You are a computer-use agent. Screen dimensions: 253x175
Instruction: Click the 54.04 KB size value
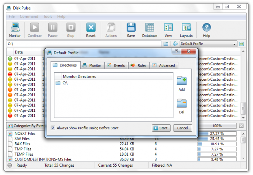coord(127,149)
